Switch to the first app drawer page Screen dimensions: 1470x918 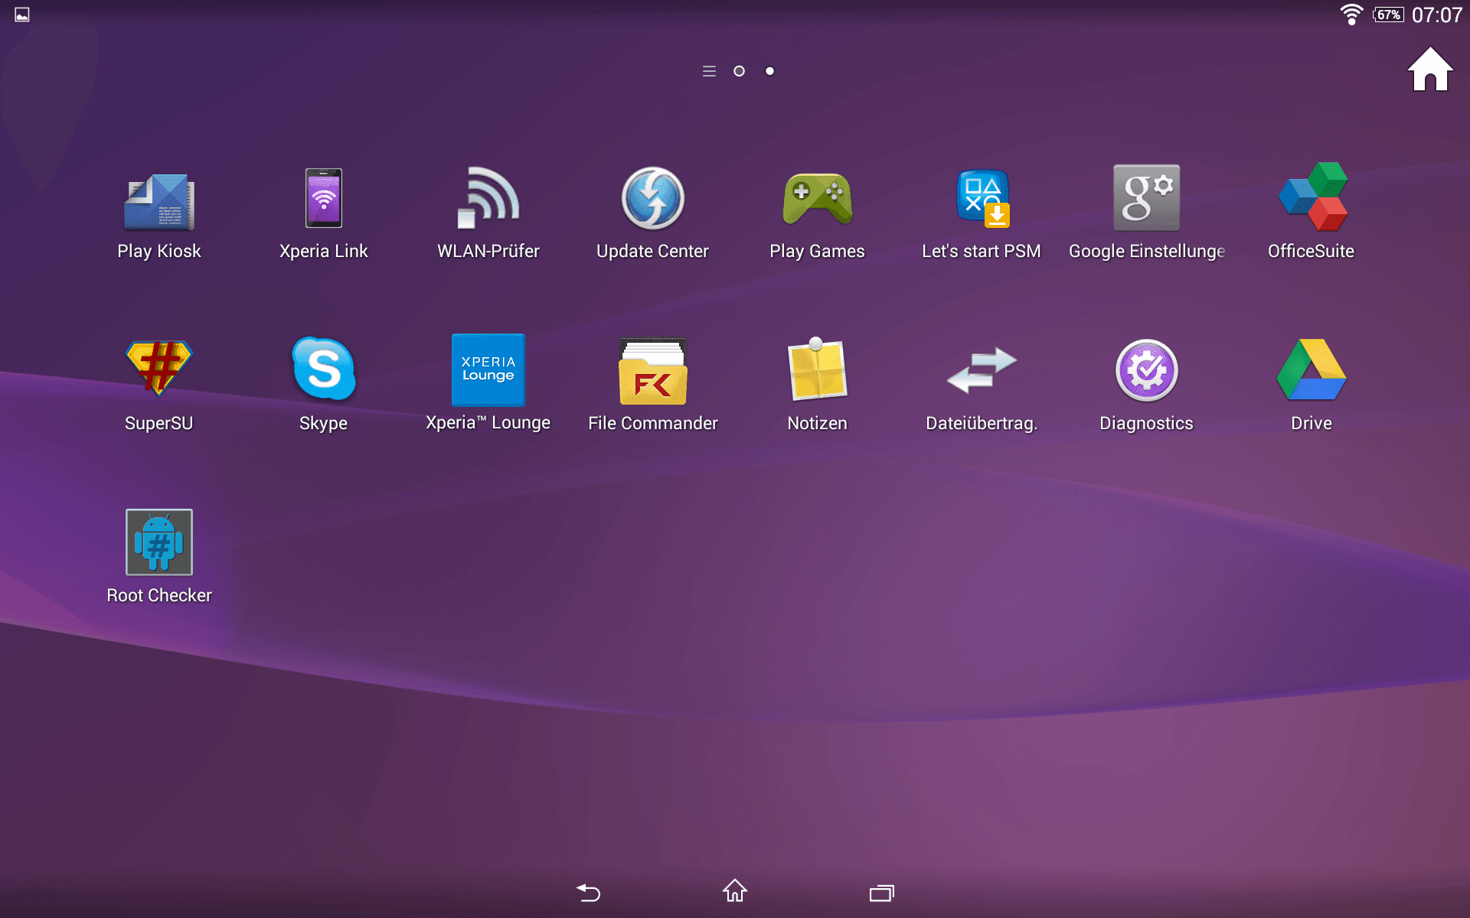pyautogui.click(x=740, y=71)
